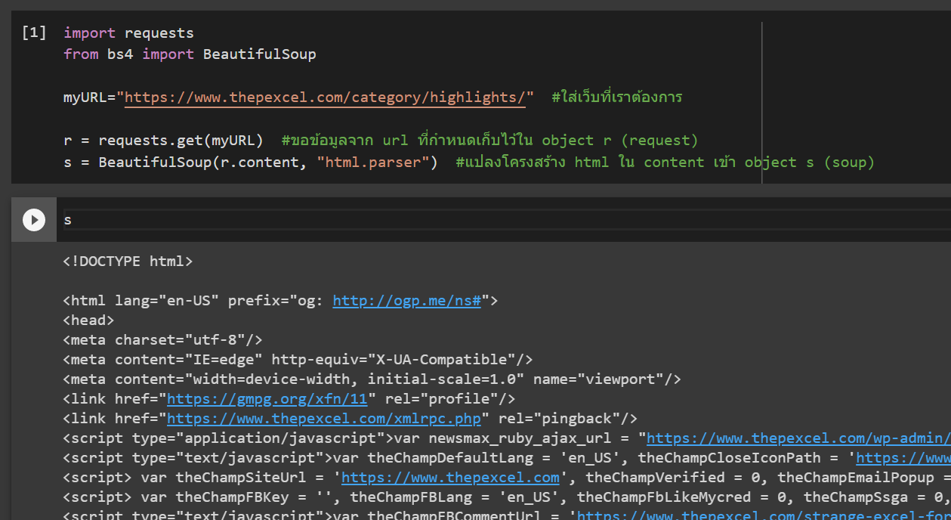
Task: Click the <head> tag in output
Action: coord(88,320)
